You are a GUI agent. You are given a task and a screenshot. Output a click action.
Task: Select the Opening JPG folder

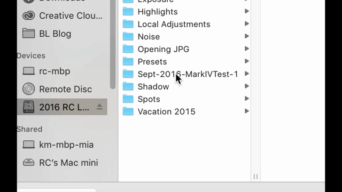184,49
